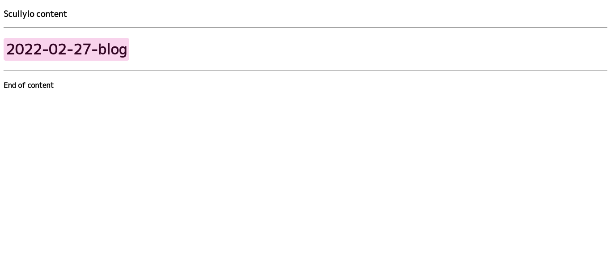Image resolution: width=611 pixels, height=274 pixels.
Task: Click the word 'End' in the footer text
Action: (10, 85)
